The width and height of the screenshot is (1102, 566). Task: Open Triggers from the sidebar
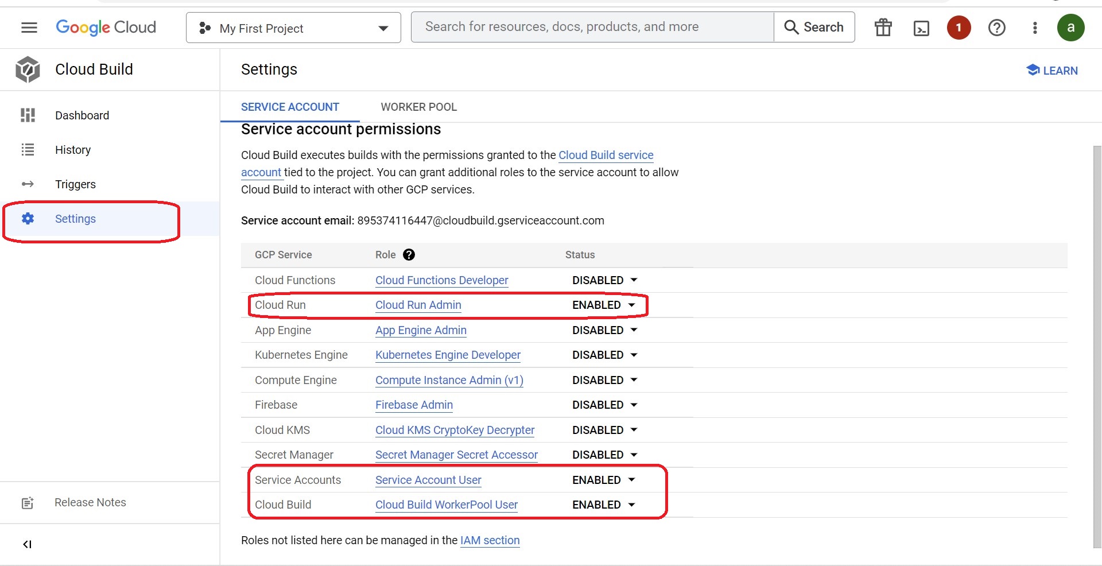[75, 184]
